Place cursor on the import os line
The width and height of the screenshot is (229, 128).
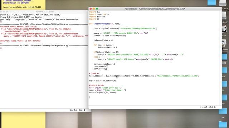click(x=94, y=19)
